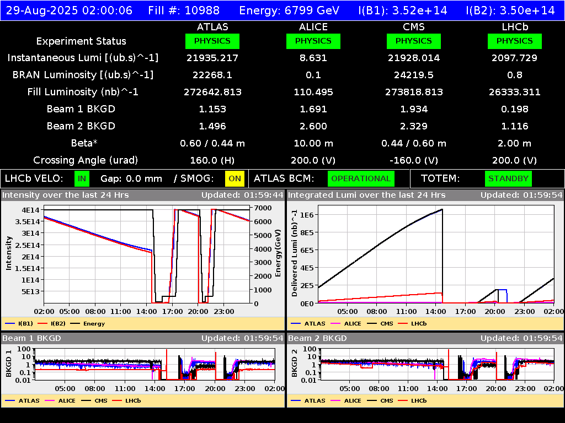Select CMS instantaneous lumi 21928.014
The width and height of the screenshot is (565, 423).
click(x=414, y=58)
